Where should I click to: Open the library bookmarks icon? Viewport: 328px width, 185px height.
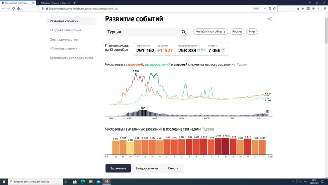tap(303, 9)
